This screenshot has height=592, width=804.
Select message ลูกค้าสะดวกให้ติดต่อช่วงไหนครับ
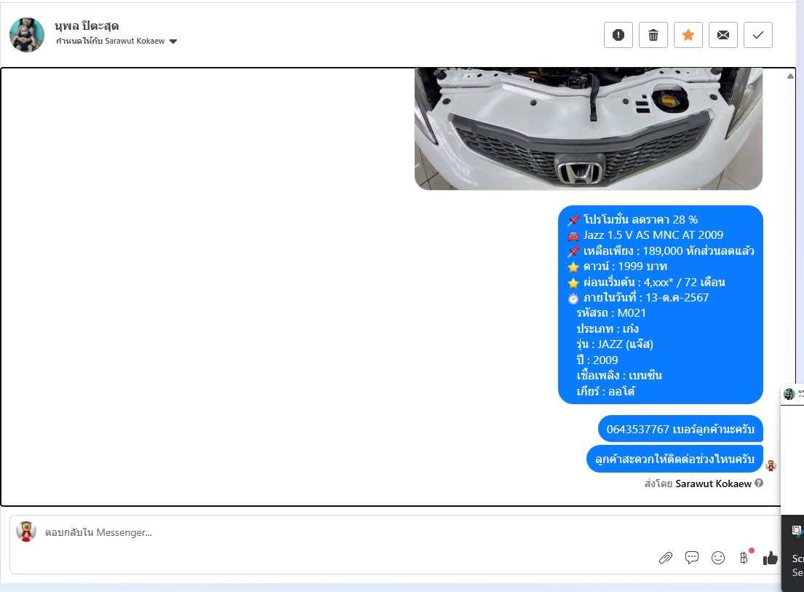[674, 459]
